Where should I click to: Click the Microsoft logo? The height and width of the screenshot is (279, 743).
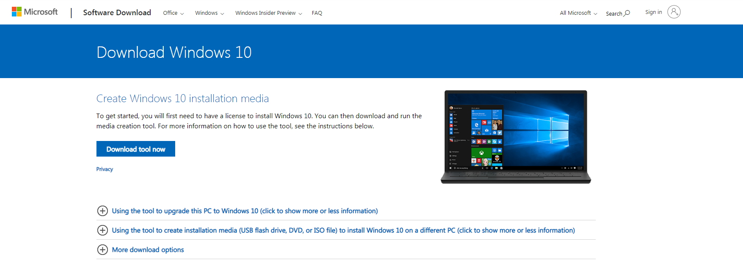coord(35,12)
